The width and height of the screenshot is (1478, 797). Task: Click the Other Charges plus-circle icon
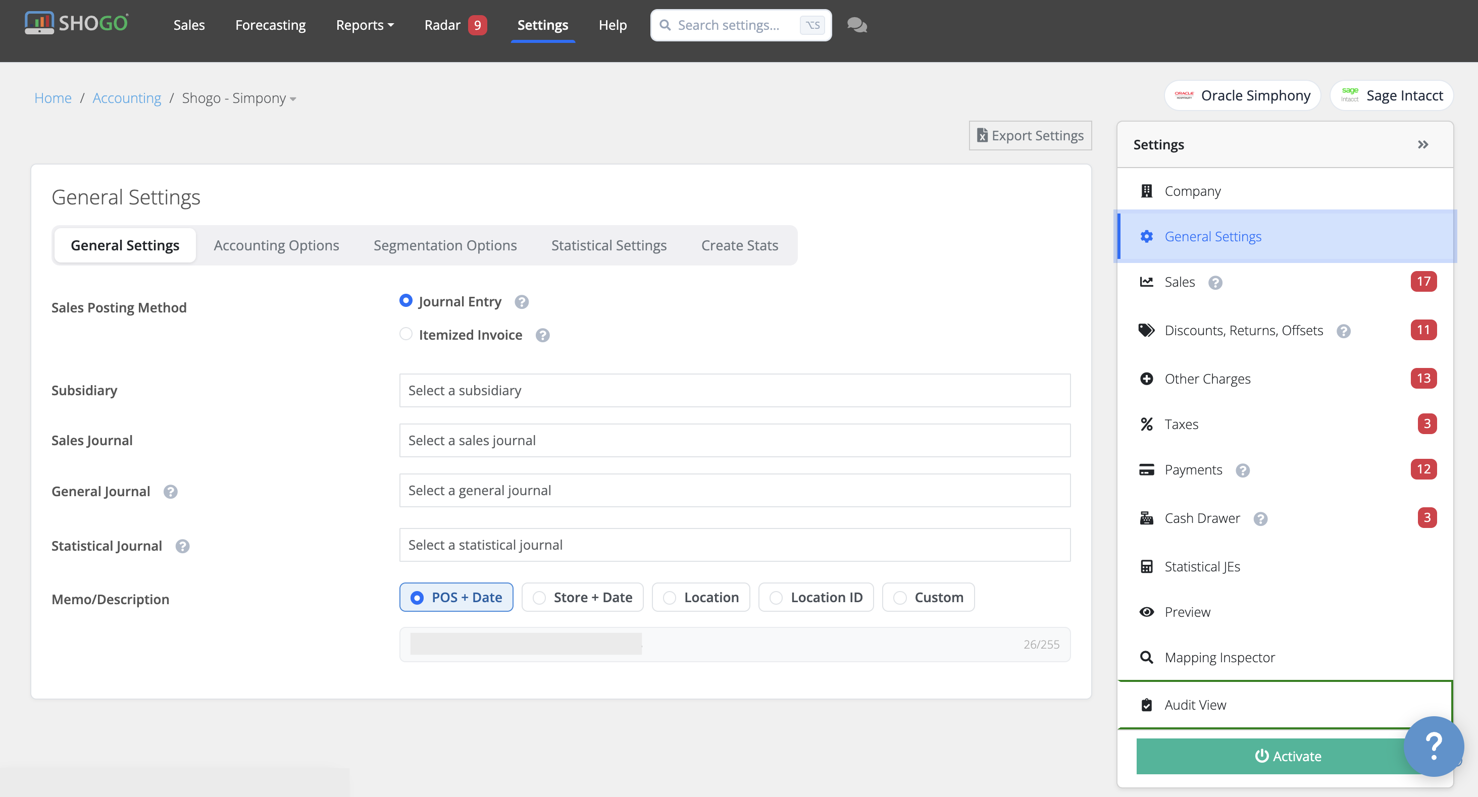(x=1146, y=379)
